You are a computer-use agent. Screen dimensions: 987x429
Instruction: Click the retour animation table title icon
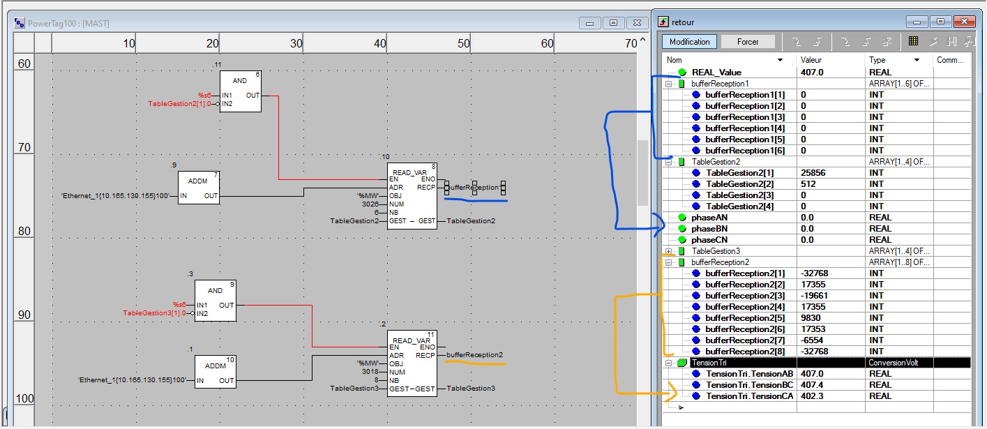(663, 22)
